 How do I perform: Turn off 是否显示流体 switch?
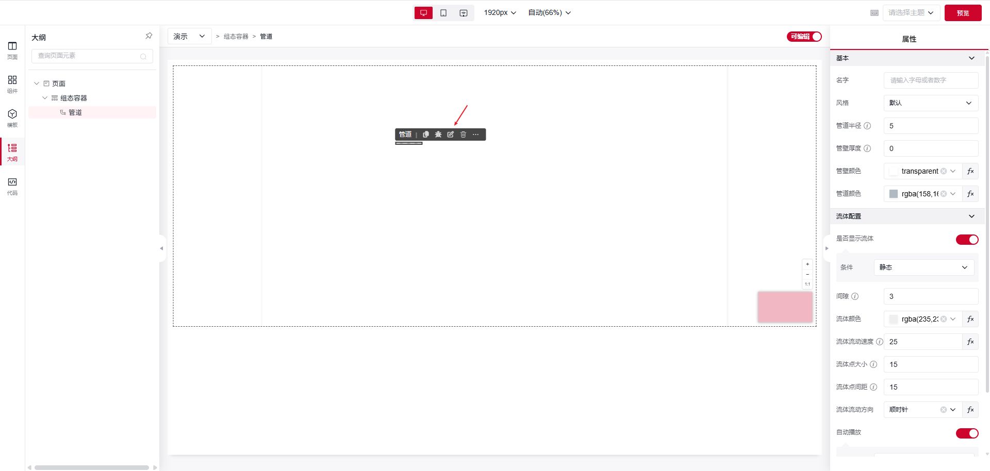click(x=967, y=240)
